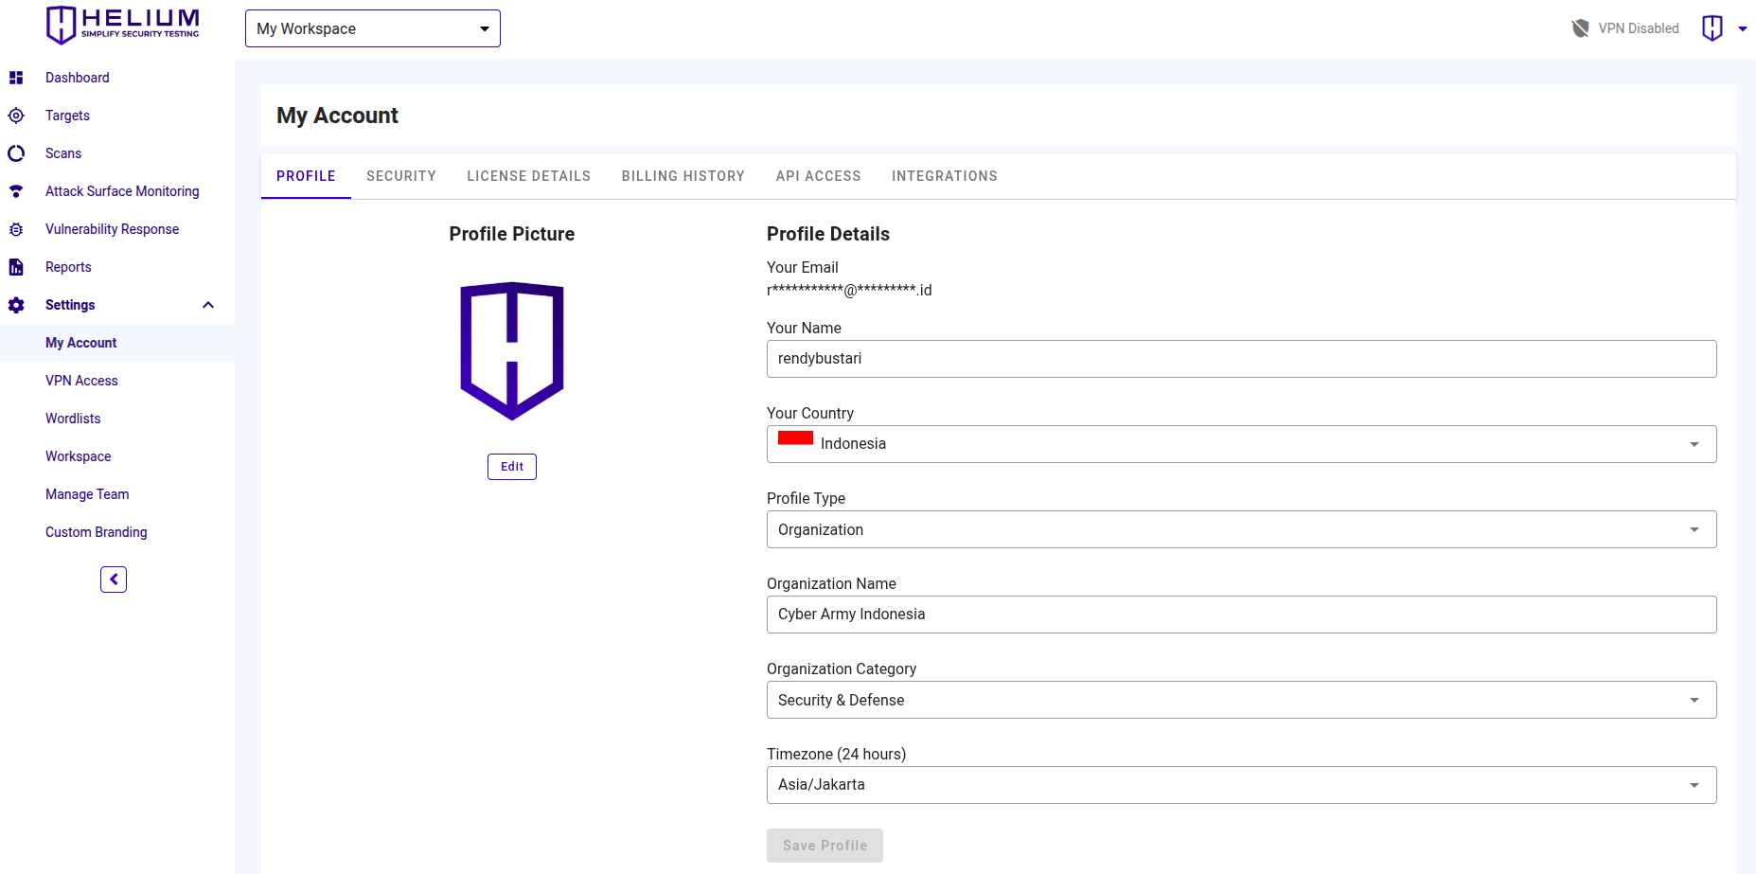Click the Indonesia flag swatch
Image resolution: width=1756 pixels, height=874 pixels.
[795, 437]
